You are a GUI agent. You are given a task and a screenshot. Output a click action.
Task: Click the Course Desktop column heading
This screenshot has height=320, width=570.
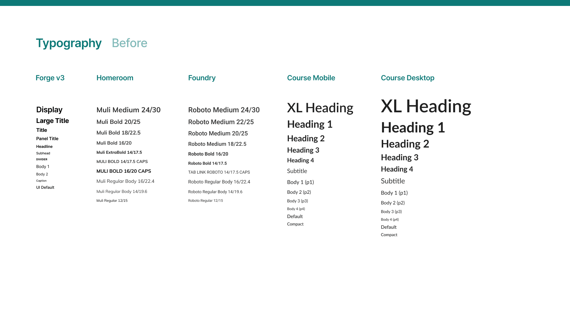[407, 78]
